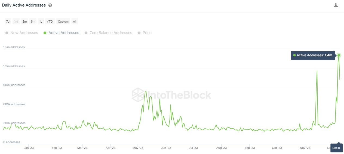Show the Zero Balance Addresses series

[108, 33]
